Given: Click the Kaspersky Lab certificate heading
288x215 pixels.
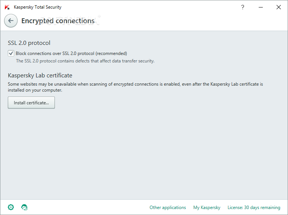Looking at the screenshot, I should coord(40,76).
